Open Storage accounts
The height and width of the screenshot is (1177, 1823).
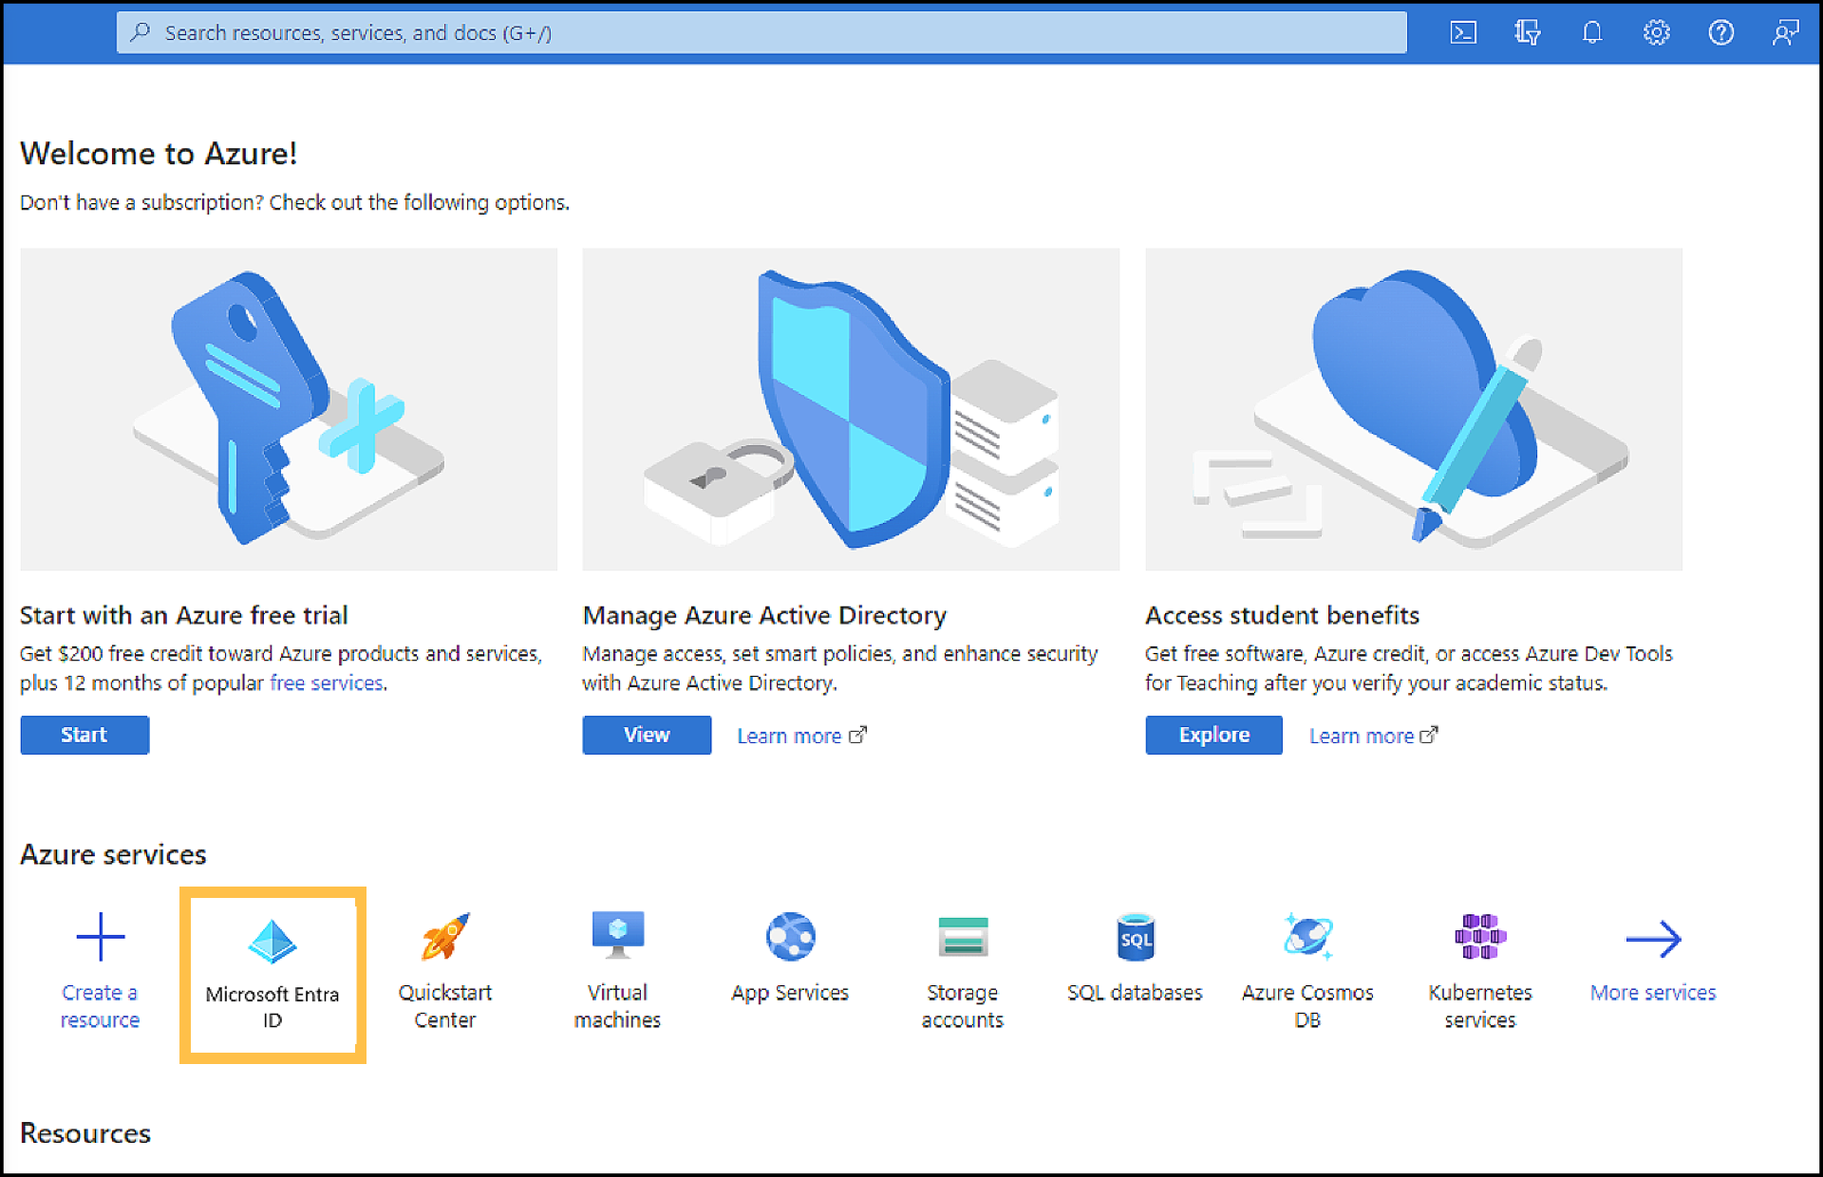click(962, 963)
